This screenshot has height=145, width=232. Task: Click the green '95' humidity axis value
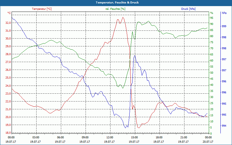[212, 18]
